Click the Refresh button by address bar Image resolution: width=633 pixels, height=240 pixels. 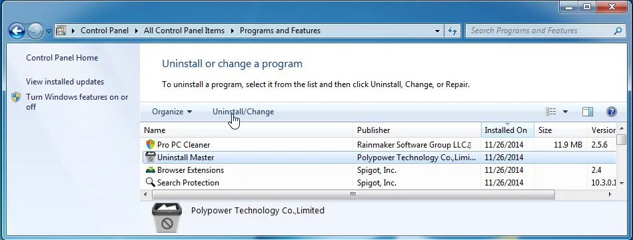452,31
